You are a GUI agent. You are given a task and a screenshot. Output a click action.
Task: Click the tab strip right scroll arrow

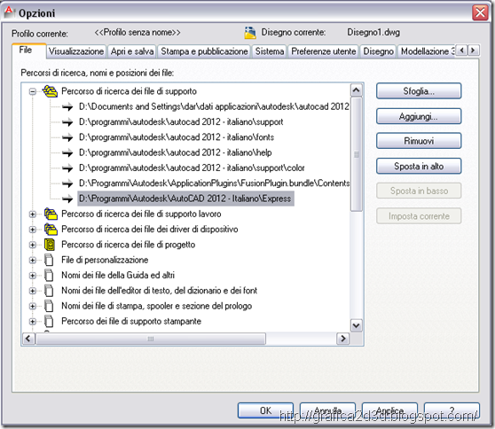click(473, 51)
